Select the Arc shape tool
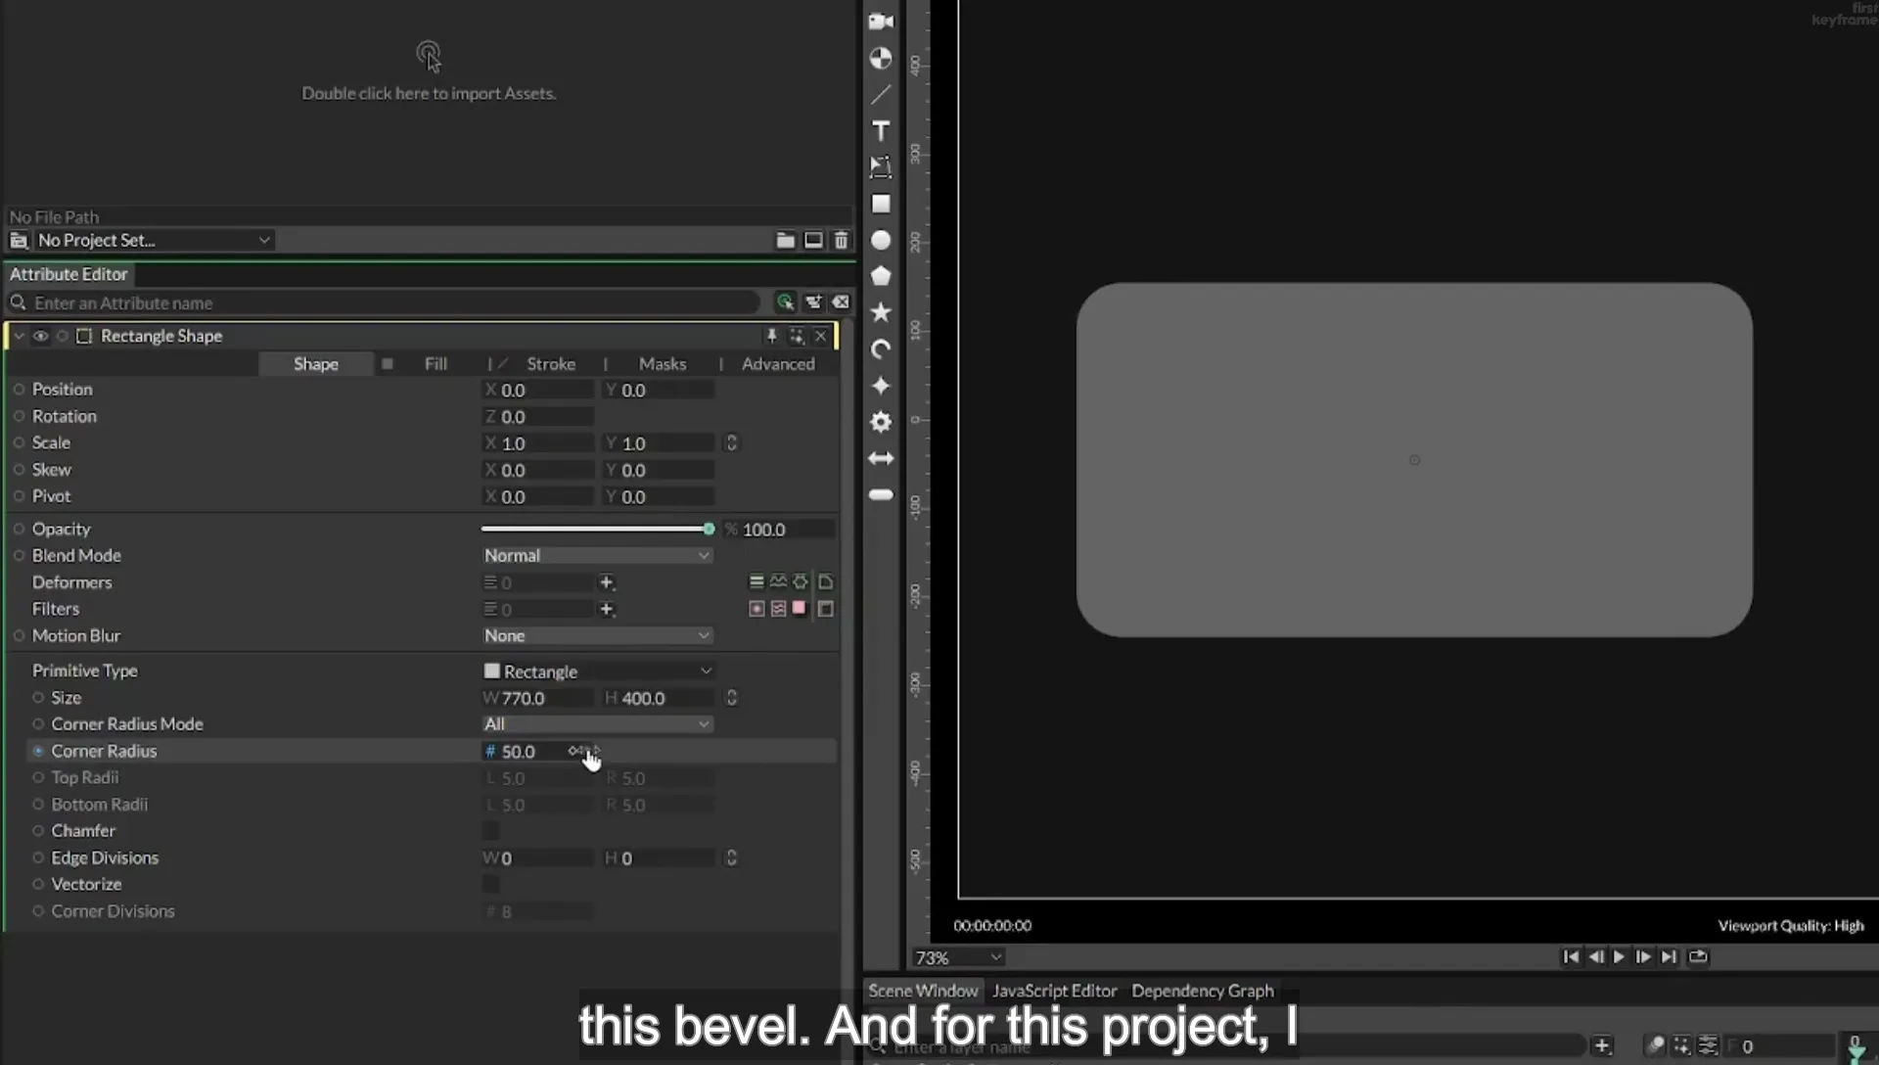Screen dimensions: 1879x1065 point(881,349)
